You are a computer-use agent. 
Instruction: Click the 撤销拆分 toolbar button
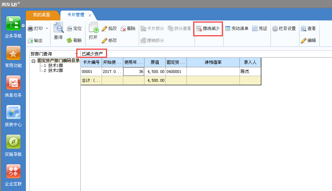tap(152, 40)
